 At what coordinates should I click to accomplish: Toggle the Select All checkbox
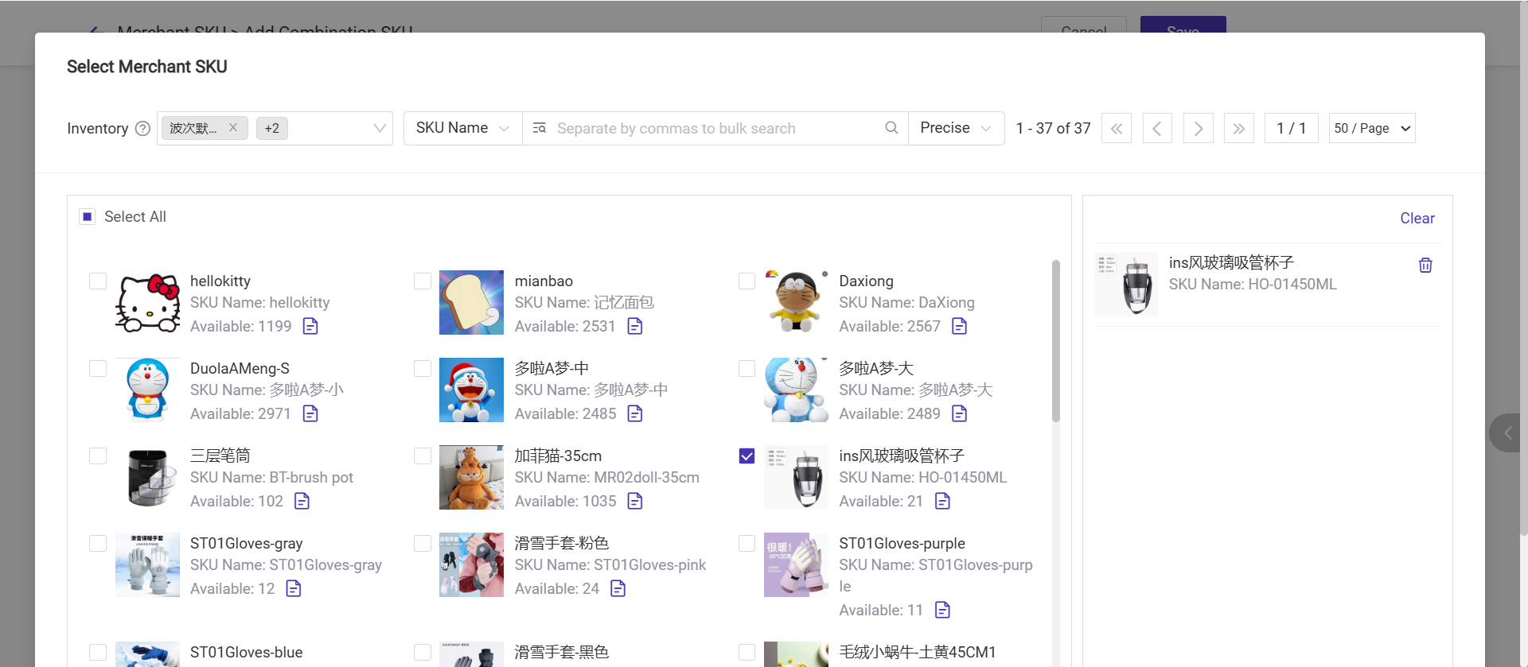[88, 217]
